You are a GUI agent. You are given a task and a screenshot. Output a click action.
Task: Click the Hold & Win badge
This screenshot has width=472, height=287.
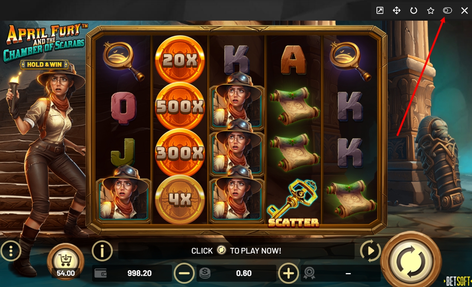pyautogui.click(x=44, y=64)
